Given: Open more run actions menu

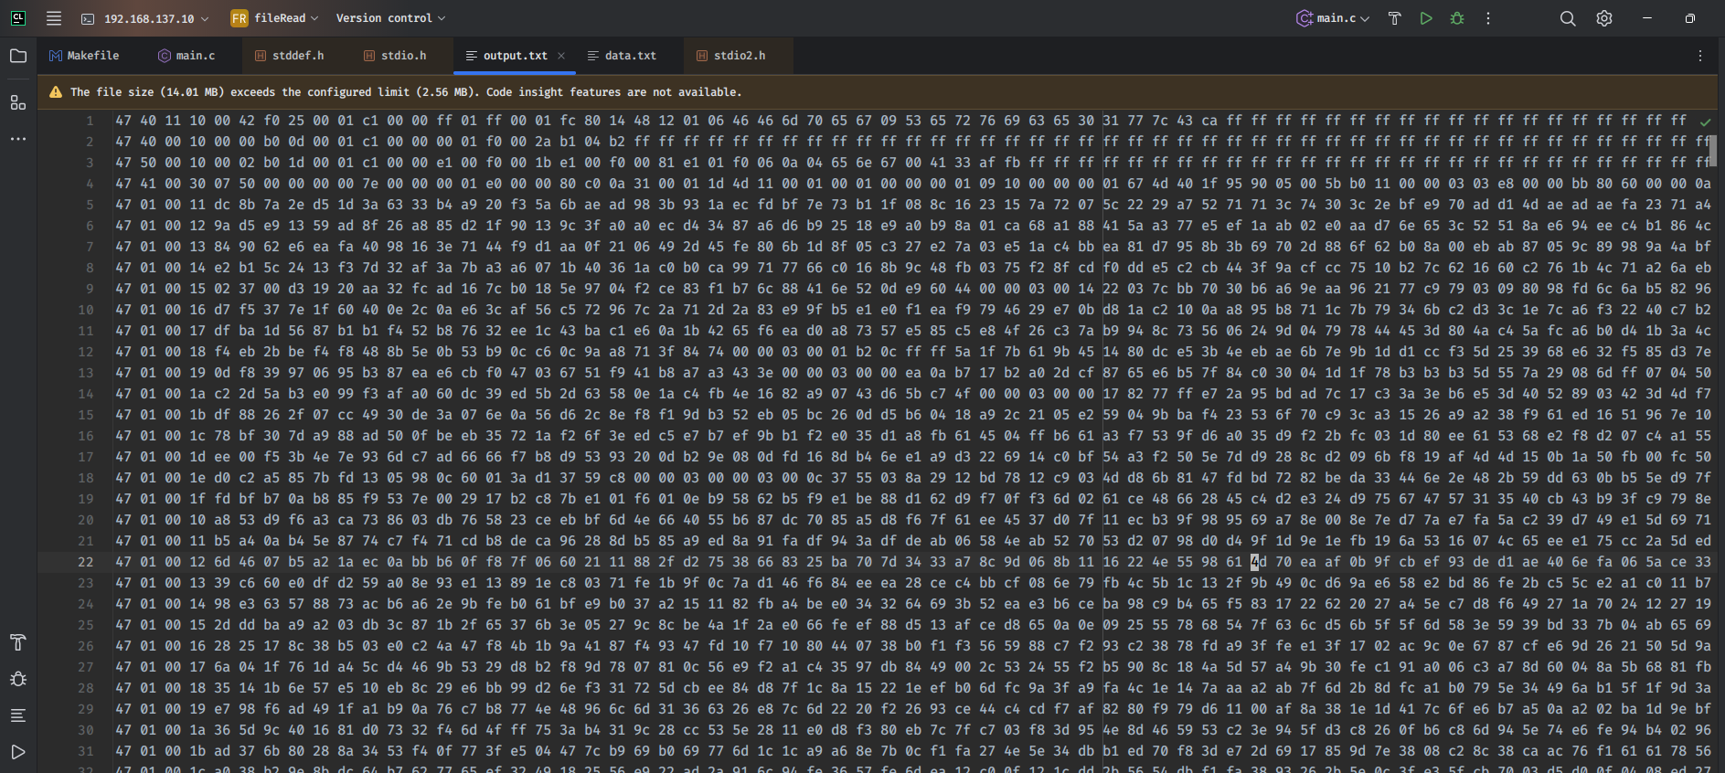Looking at the screenshot, I should 1488,18.
